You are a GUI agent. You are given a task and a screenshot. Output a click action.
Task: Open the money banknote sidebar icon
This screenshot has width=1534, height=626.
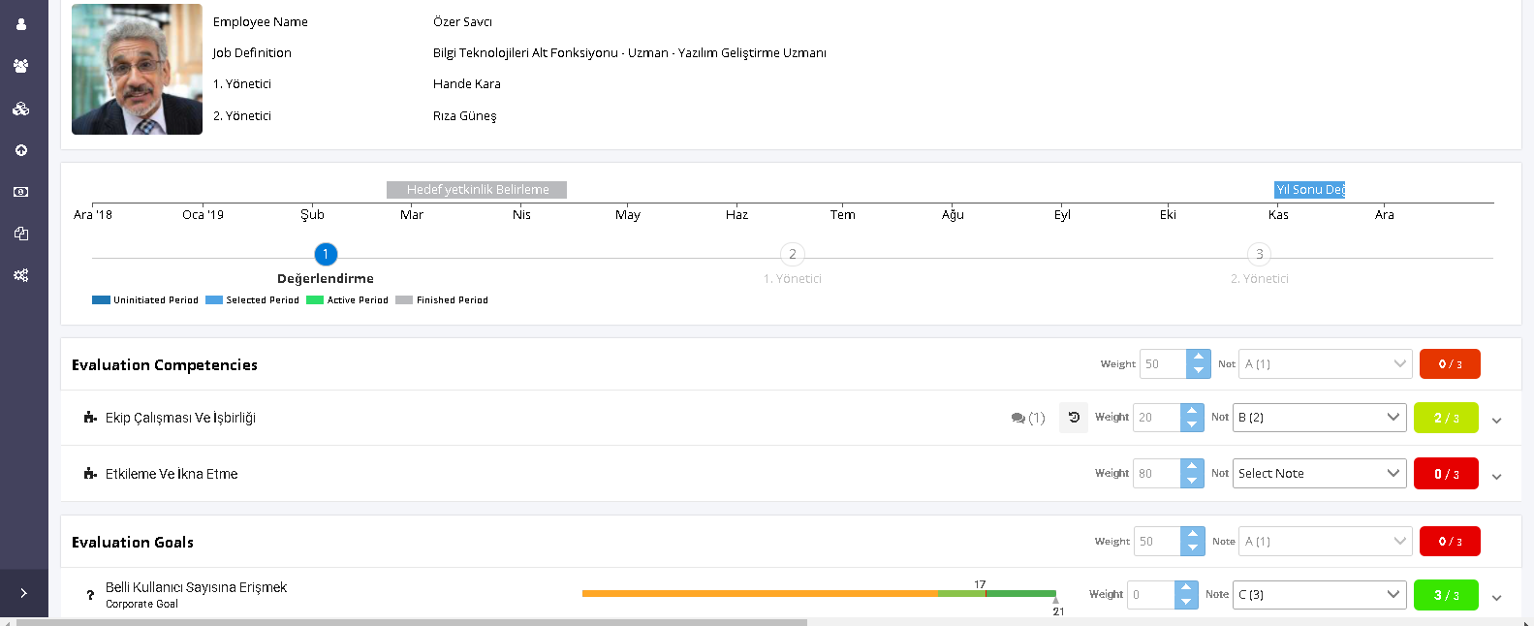coord(21,192)
